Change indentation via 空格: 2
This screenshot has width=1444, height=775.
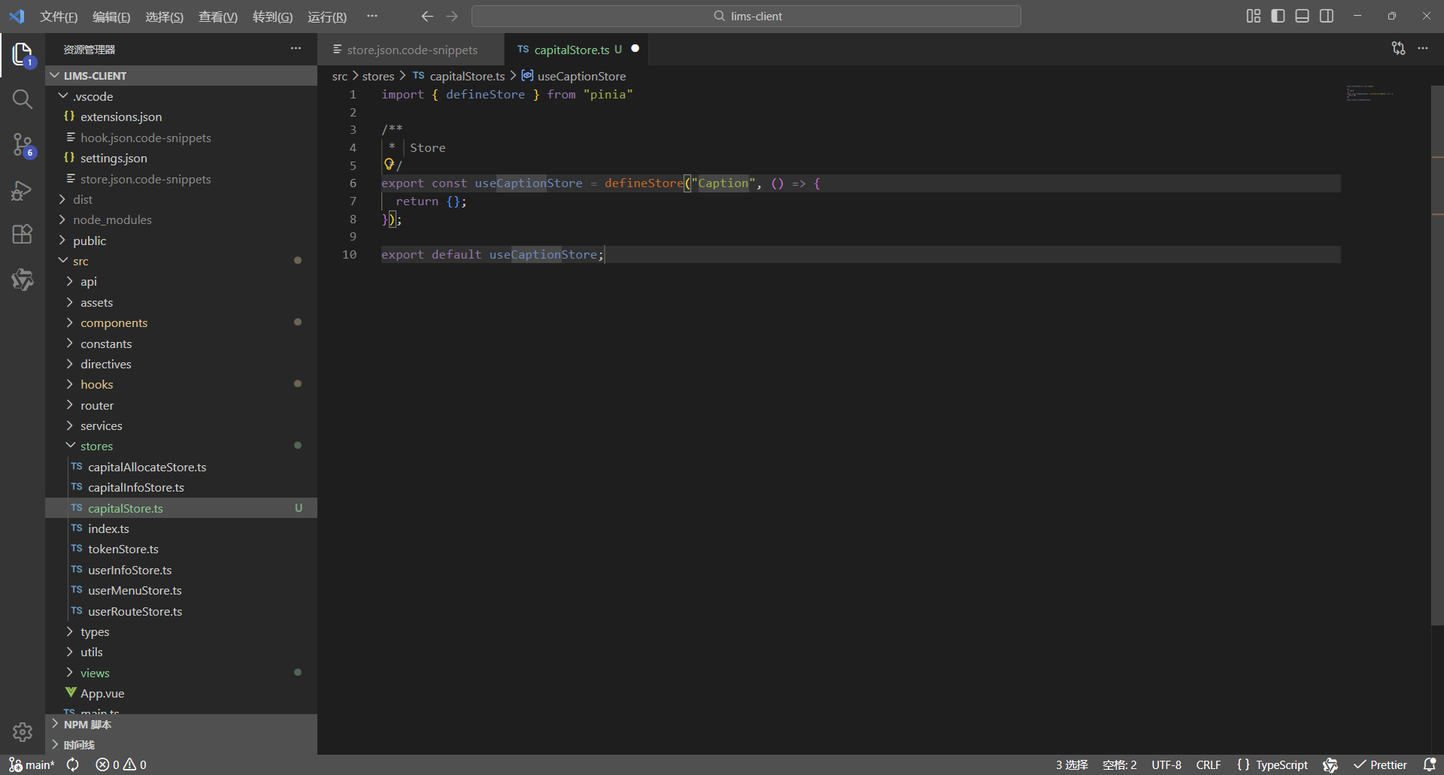point(1119,764)
